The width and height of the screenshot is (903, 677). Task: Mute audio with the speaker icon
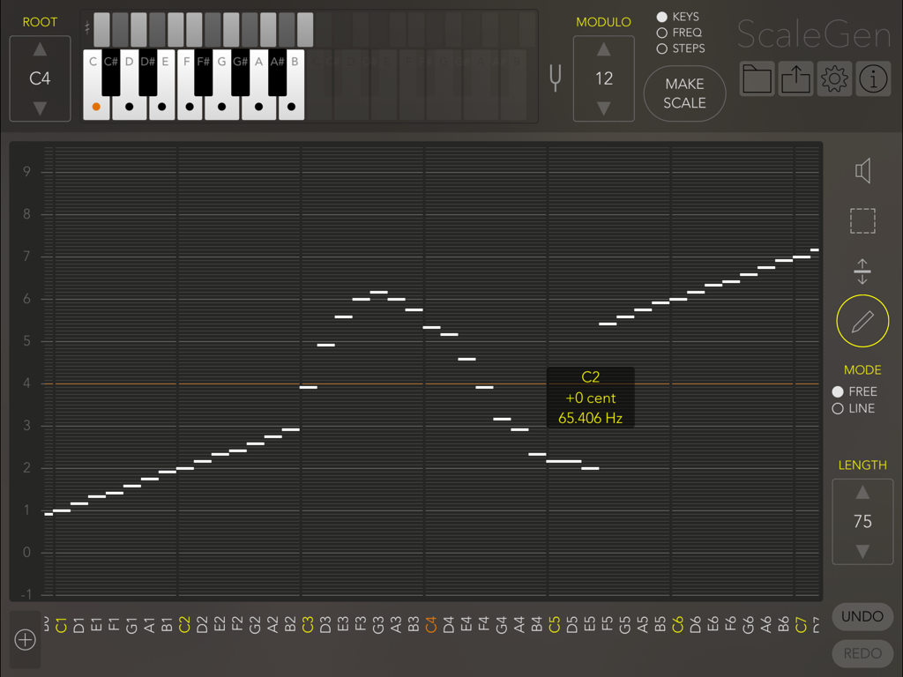[862, 170]
